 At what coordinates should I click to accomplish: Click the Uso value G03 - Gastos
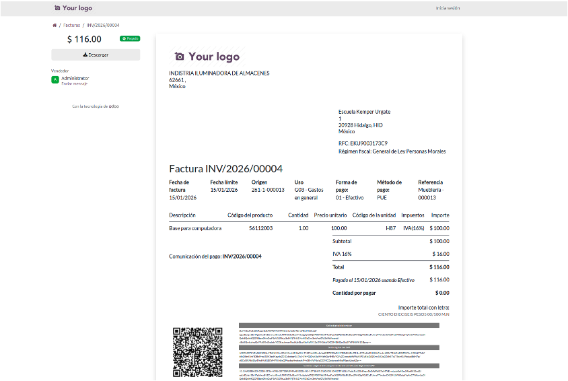coord(309,194)
